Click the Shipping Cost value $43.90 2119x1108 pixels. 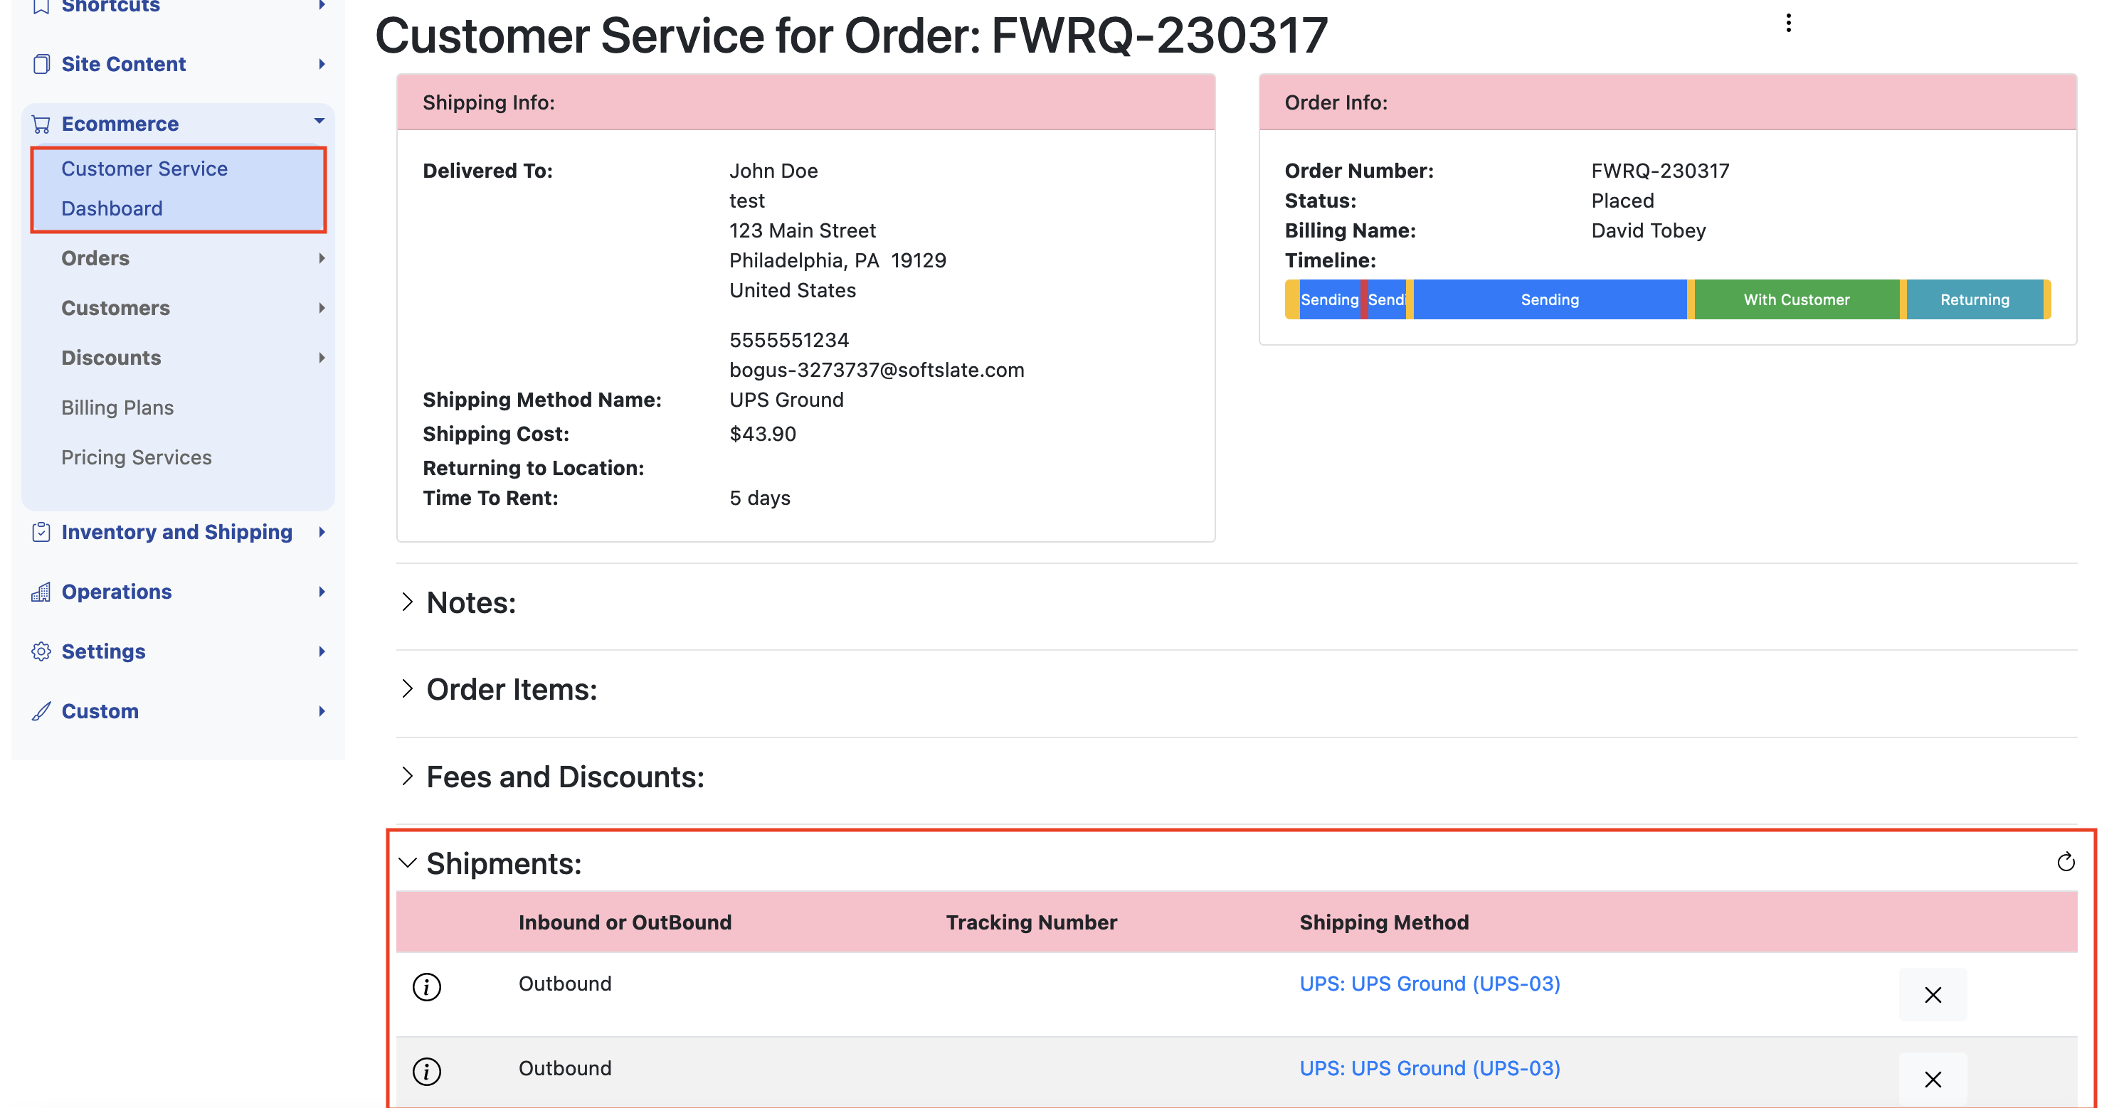(x=763, y=434)
